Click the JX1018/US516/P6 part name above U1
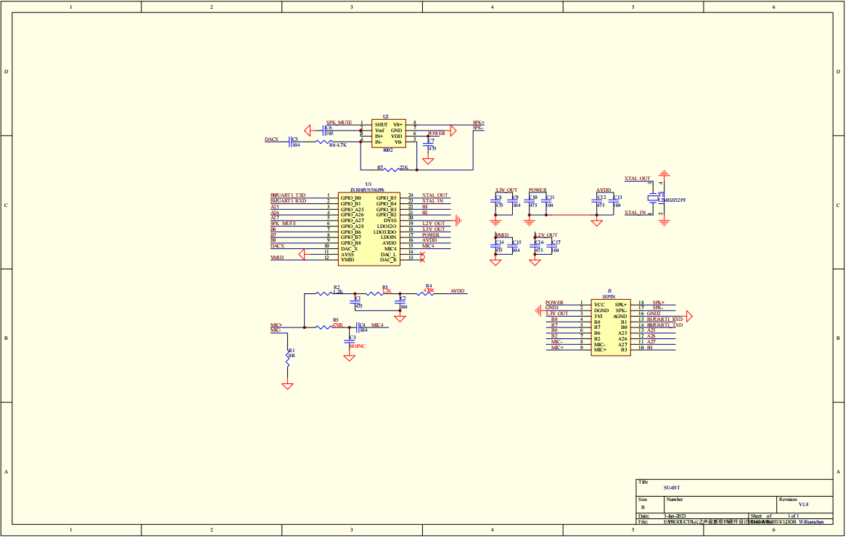The width and height of the screenshot is (848, 538). (x=367, y=190)
